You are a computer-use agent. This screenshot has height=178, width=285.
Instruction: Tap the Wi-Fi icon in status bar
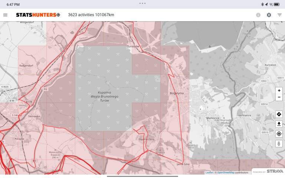point(271,4)
